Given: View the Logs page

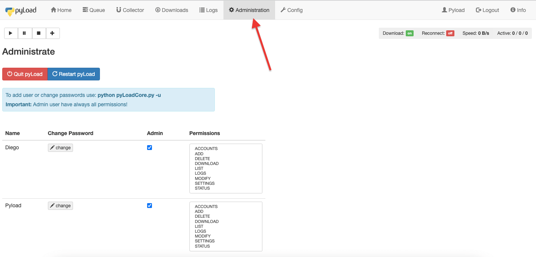Looking at the screenshot, I should click(x=208, y=10).
